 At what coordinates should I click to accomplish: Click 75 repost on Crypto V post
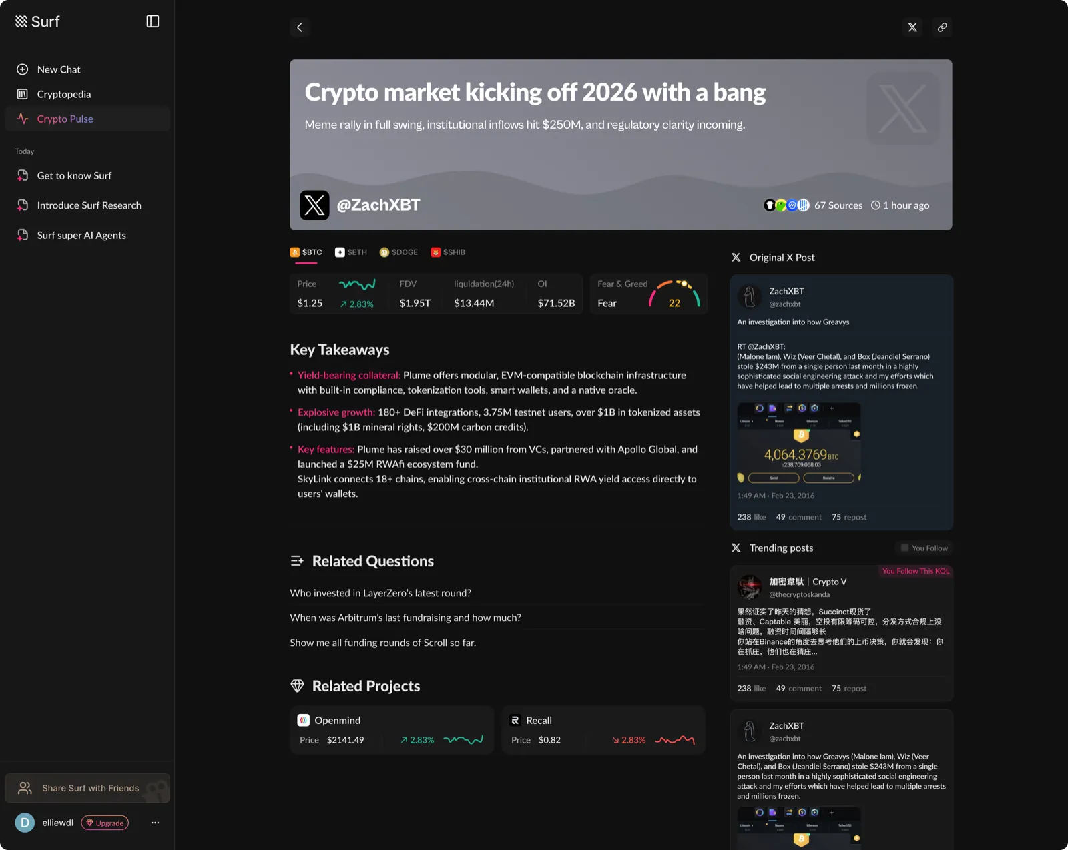pos(849,688)
